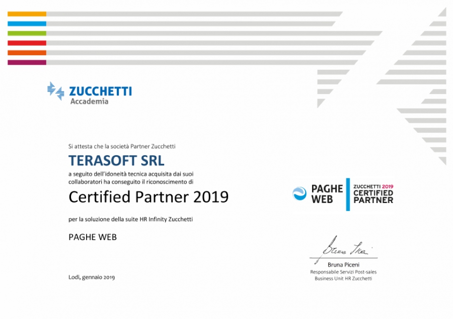Click 'per la soluzione della suite HR Infinity Zucchetti'

coord(130,219)
